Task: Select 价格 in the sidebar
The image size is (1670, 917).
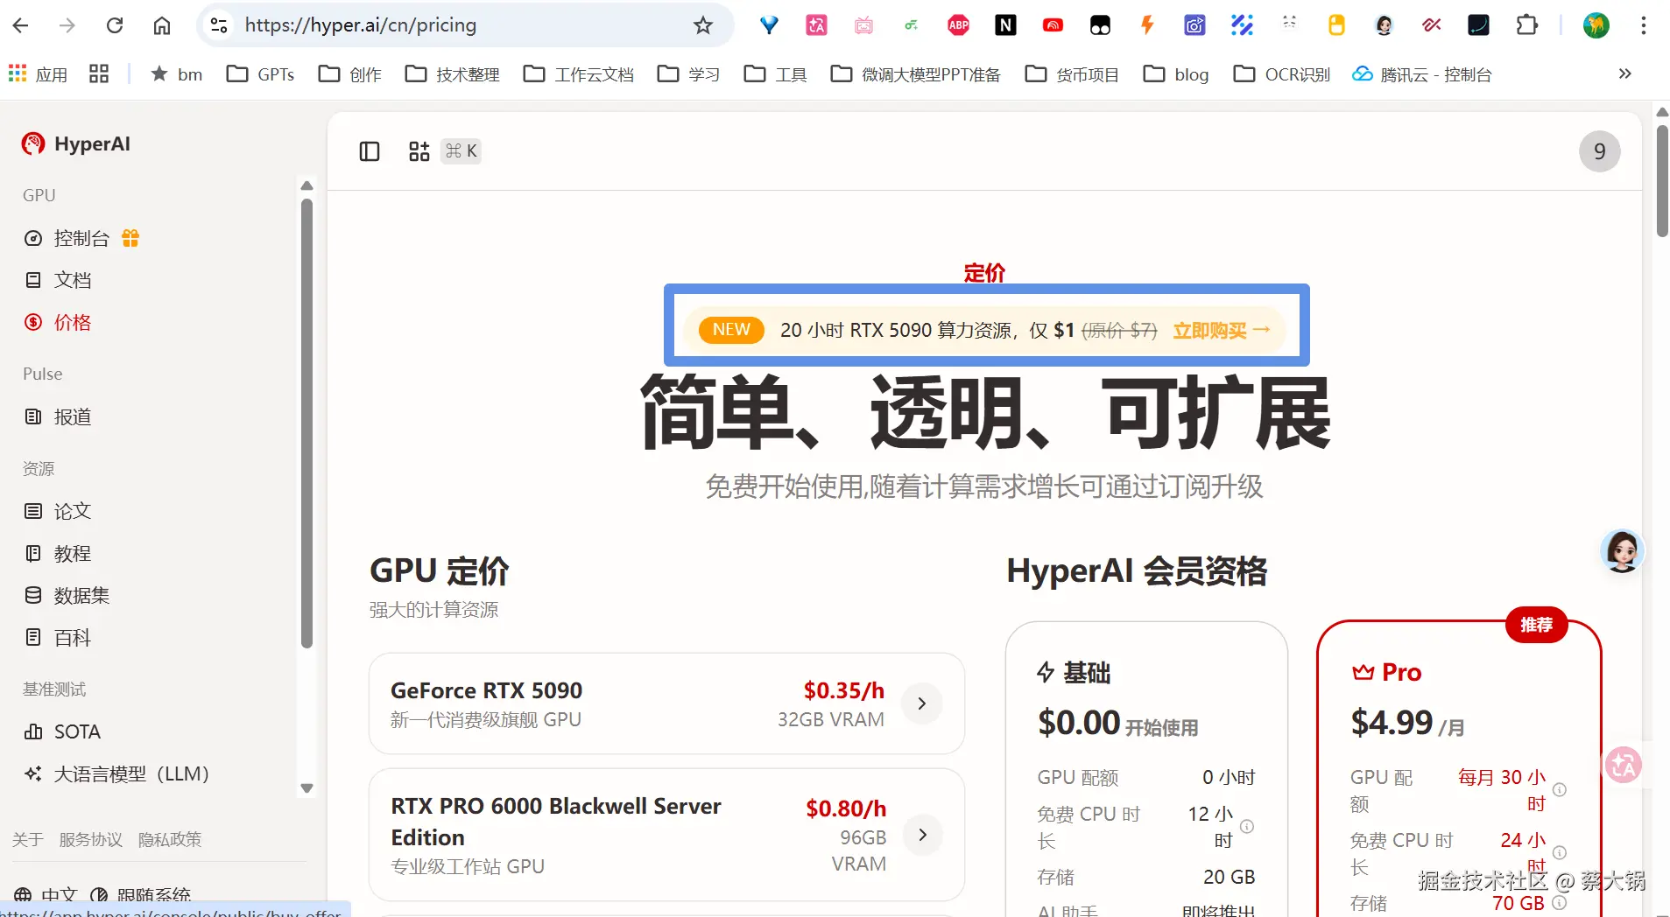Action: 59,322
